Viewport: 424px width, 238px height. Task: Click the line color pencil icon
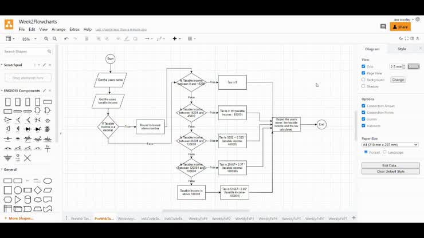tap(127, 39)
